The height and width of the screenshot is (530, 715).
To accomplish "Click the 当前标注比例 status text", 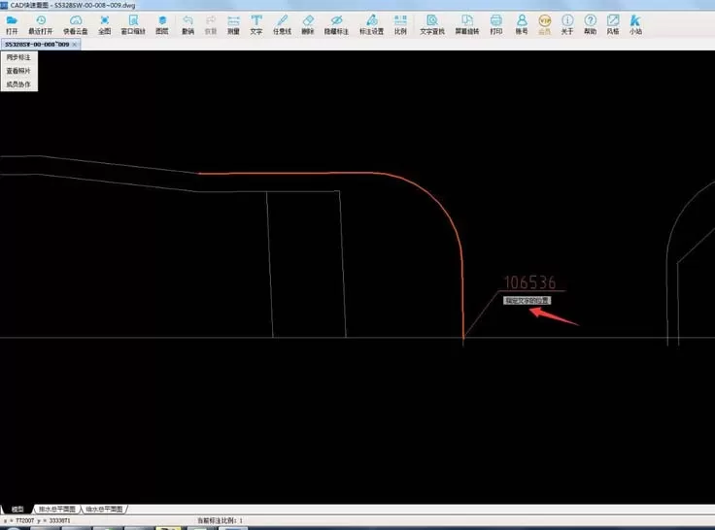I will [x=220, y=520].
